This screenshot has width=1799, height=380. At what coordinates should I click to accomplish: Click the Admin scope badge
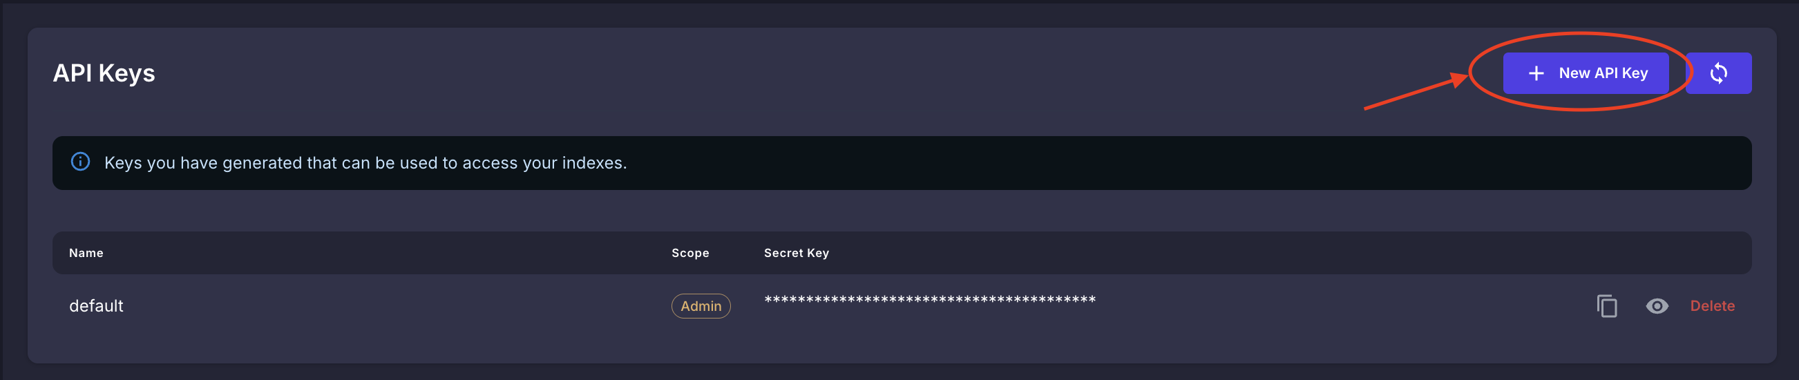(x=701, y=306)
